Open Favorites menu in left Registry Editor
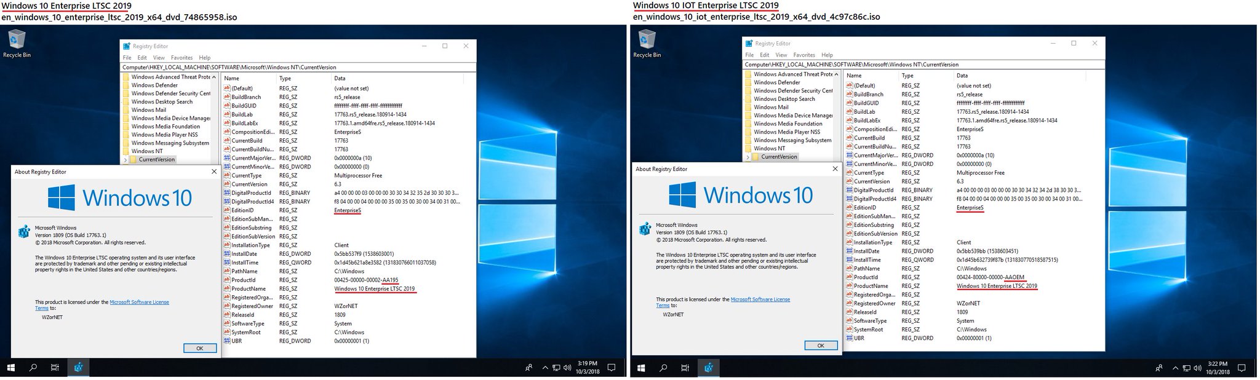1260x380 pixels. [181, 58]
